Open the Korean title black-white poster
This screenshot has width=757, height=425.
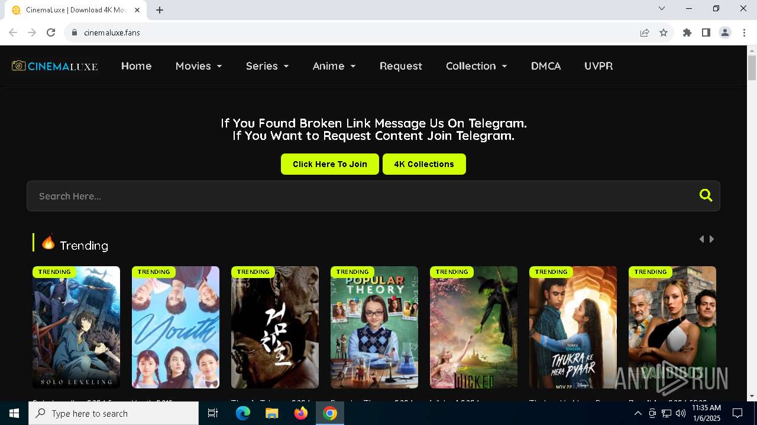click(275, 327)
